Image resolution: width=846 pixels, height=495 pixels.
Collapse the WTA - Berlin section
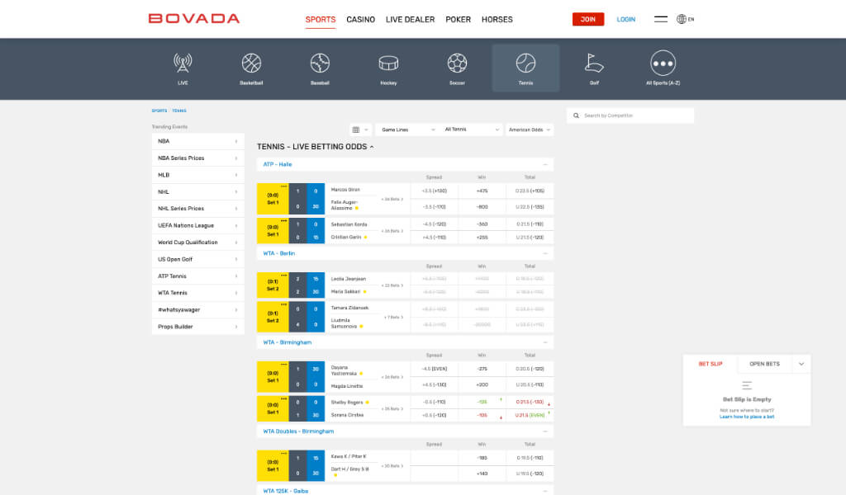(545, 253)
